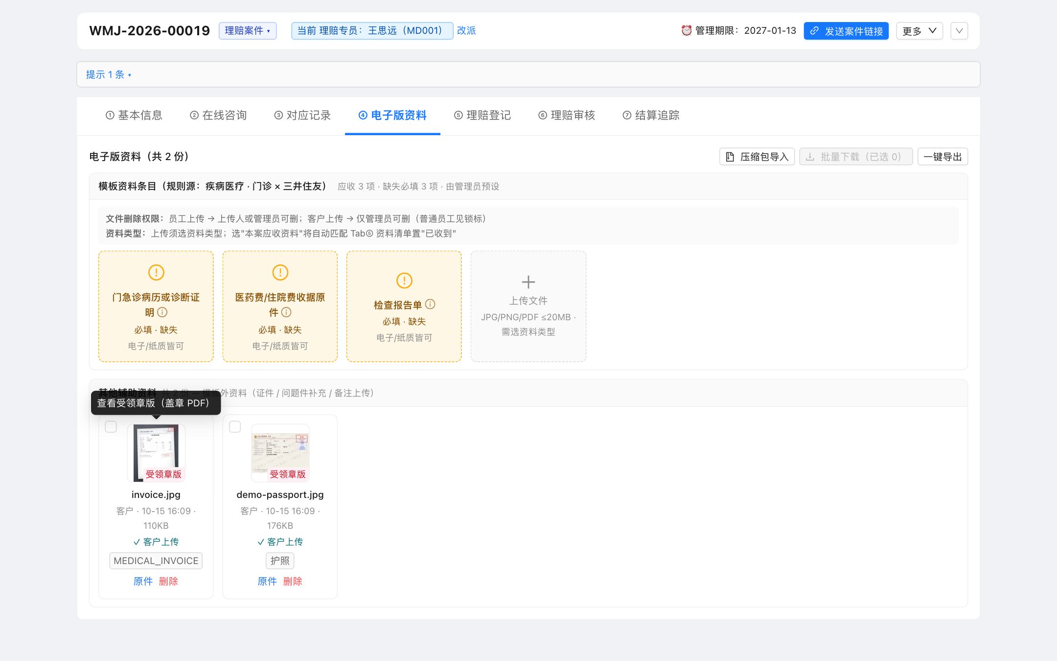The width and height of the screenshot is (1057, 661).
Task: Open 原件 link under demo-passport.jpg
Action: tap(267, 581)
